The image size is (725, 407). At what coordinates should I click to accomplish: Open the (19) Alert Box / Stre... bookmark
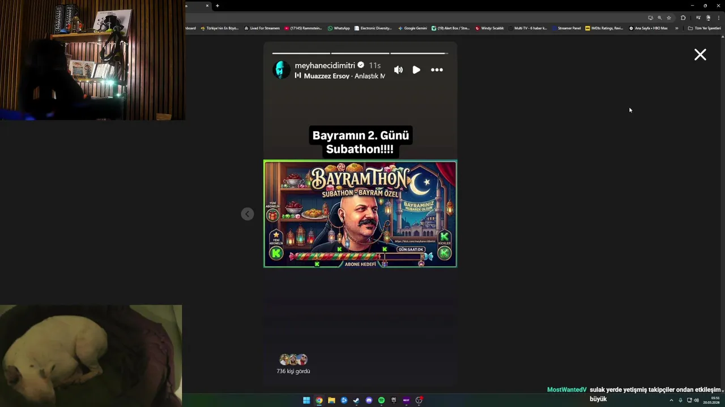coord(451,28)
